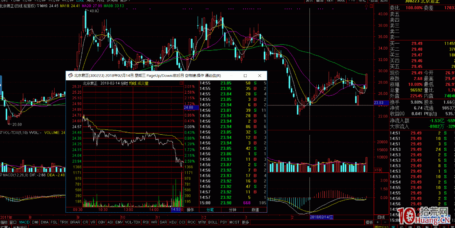Select the VR indicator tab
Image resolution: width=455 pixels, height=228 pixels.
point(93,222)
